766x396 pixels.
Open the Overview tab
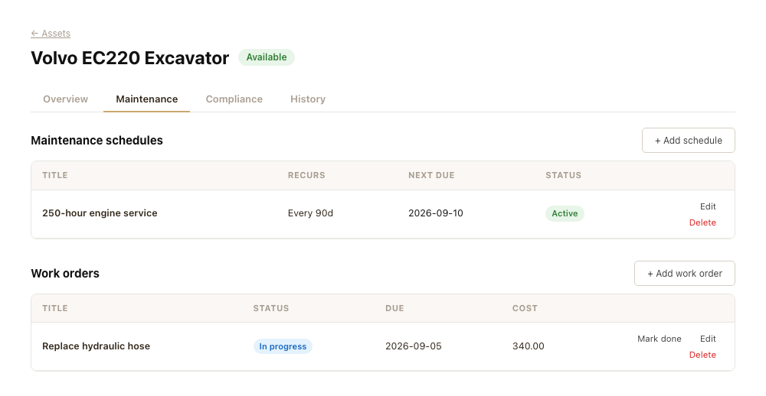(65, 99)
